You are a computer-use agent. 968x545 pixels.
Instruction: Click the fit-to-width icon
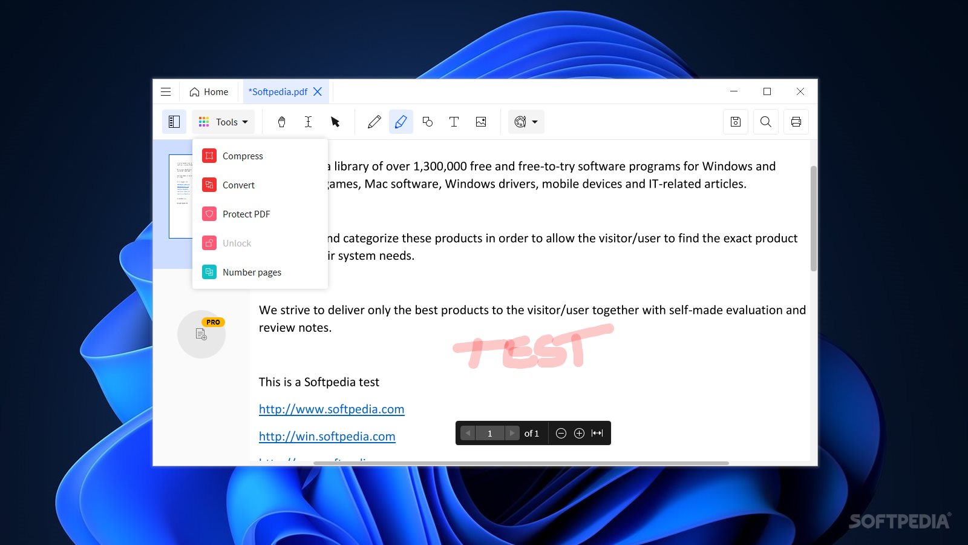pyautogui.click(x=597, y=433)
